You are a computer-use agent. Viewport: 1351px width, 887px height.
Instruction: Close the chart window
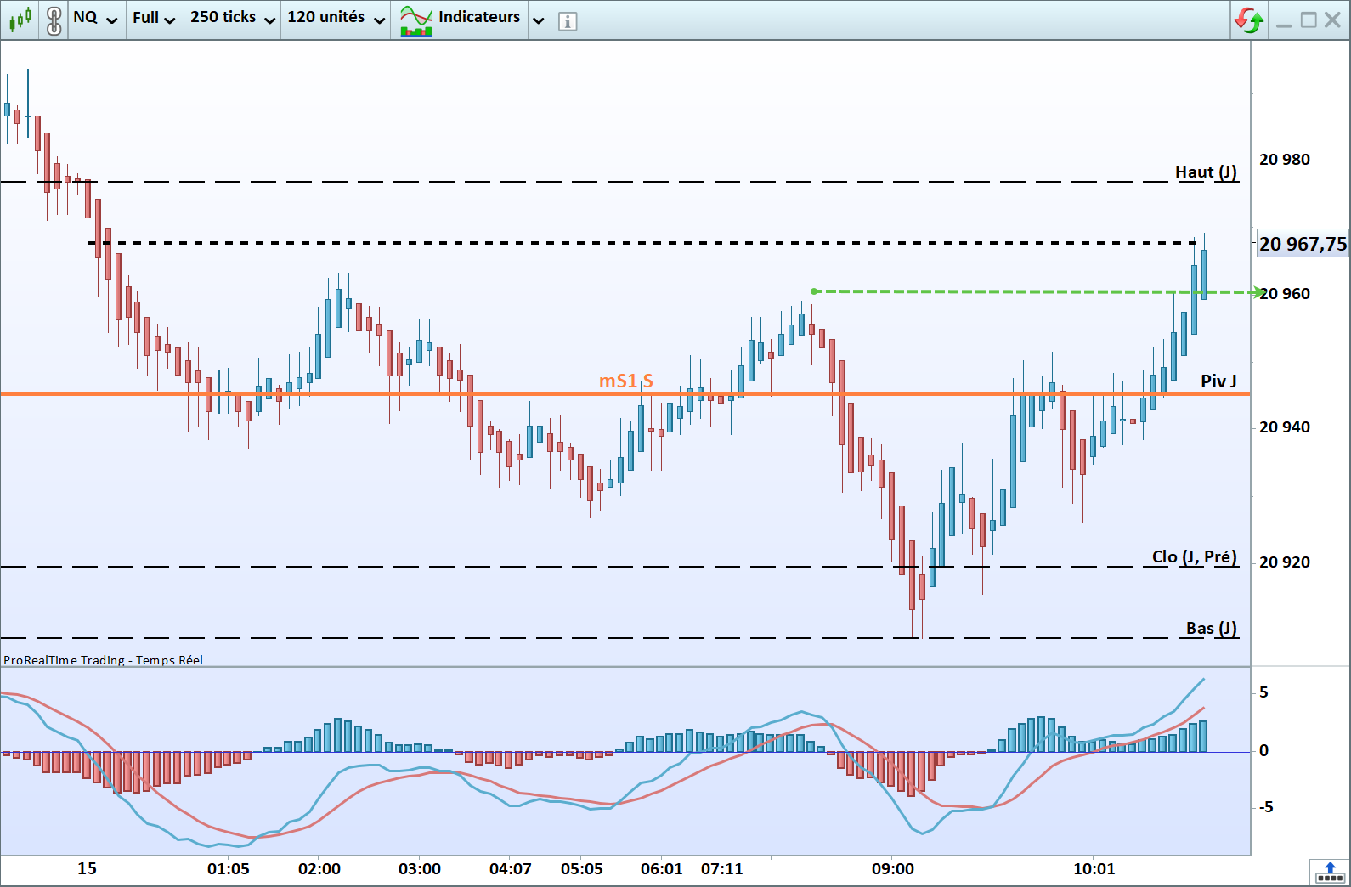coord(1332,20)
